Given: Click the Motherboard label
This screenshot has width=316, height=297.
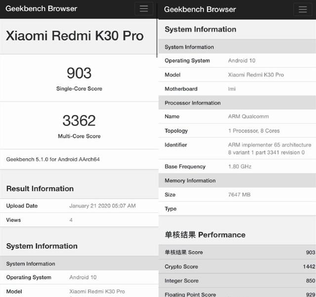Looking at the screenshot, I should 181,89.
